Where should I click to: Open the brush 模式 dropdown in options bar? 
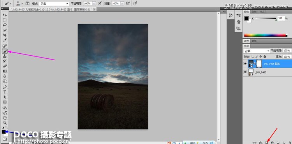[54, 4]
